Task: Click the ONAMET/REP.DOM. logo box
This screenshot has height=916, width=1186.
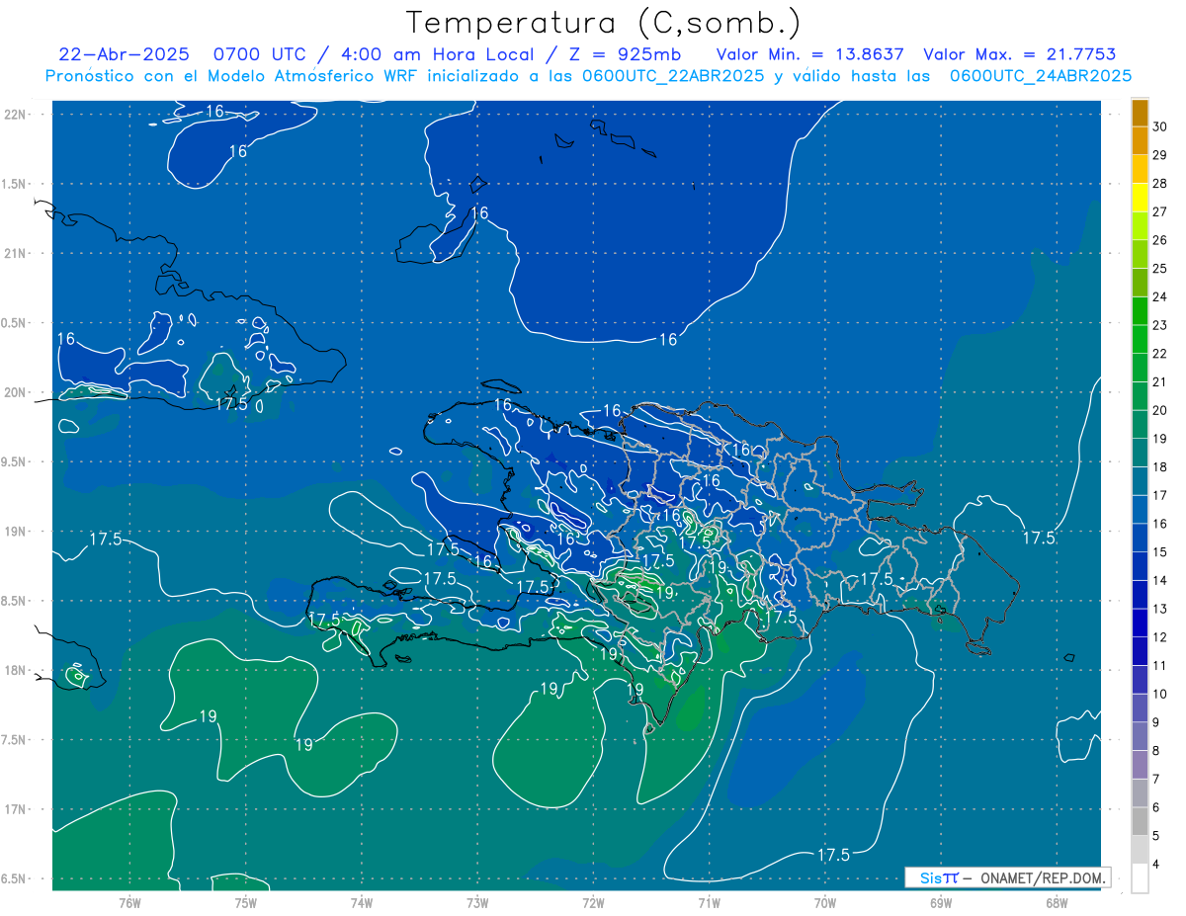Action: [1007, 877]
